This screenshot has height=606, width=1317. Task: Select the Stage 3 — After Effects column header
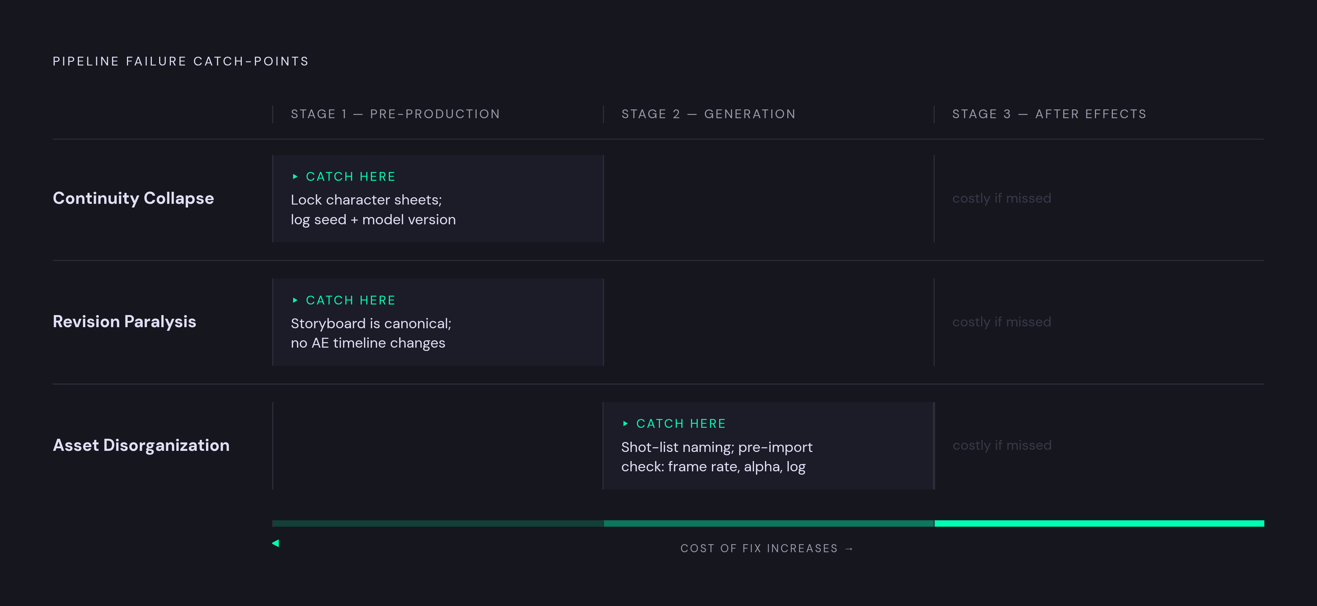(1049, 114)
